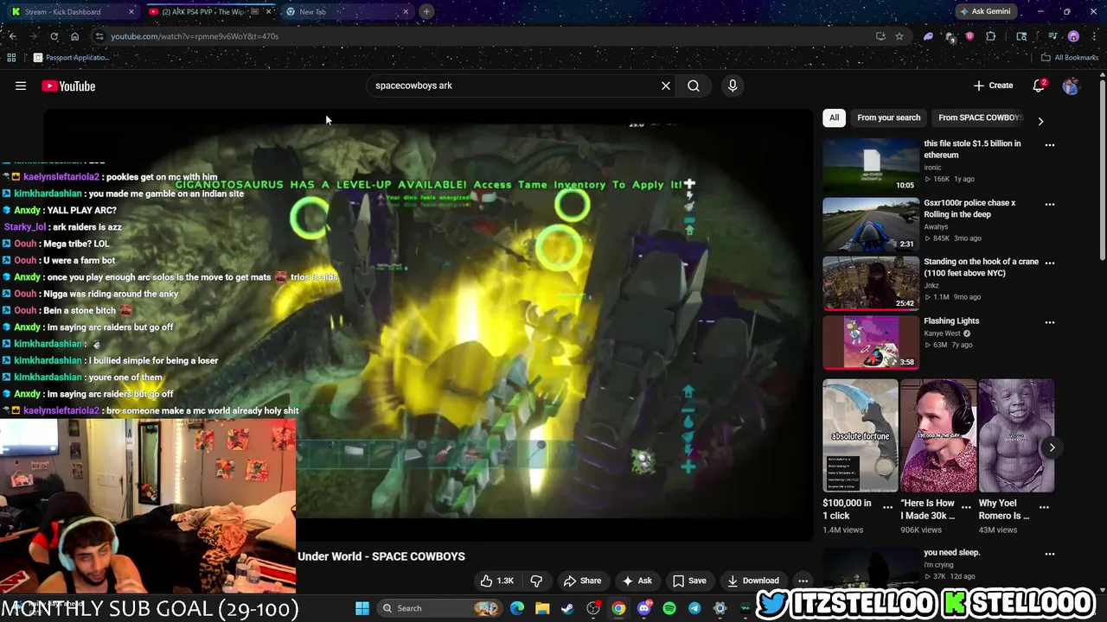Open Here Is How I Made 30k Short

pos(938,435)
